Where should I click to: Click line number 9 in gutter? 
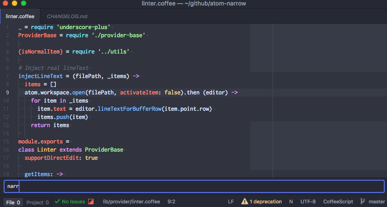pos(7,93)
